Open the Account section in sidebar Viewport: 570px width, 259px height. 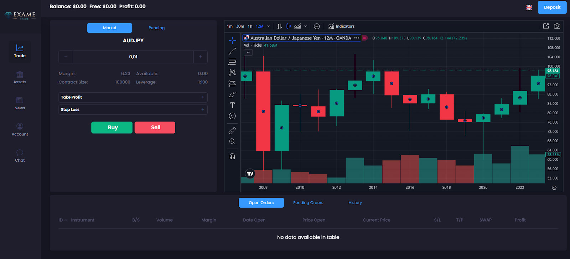(20, 130)
